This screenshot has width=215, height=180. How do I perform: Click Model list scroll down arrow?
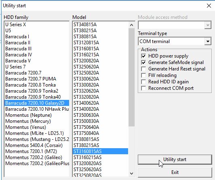coord(131,174)
